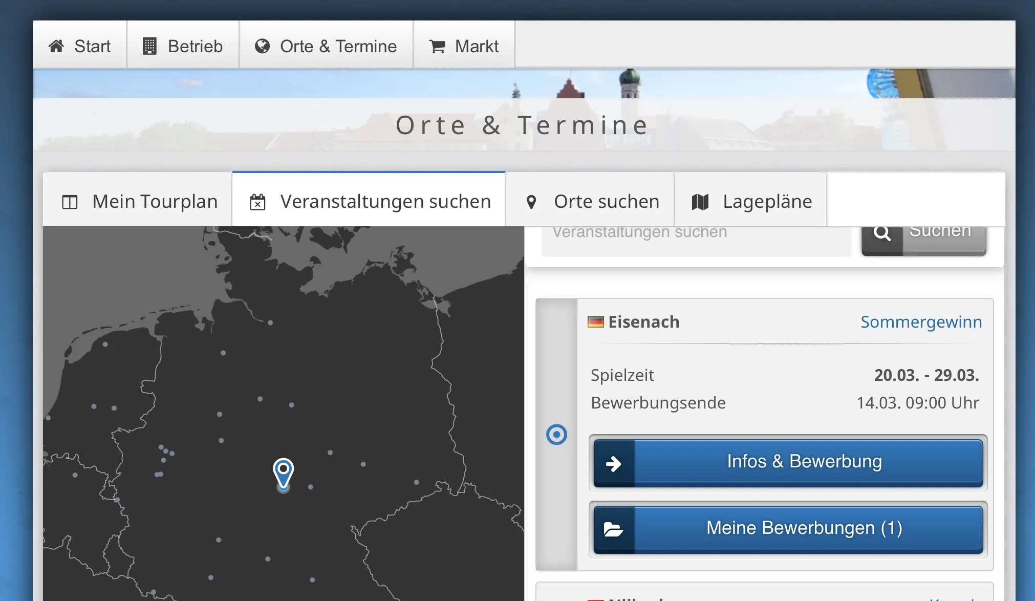Select the Eisenach radio target marker

tap(556, 435)
